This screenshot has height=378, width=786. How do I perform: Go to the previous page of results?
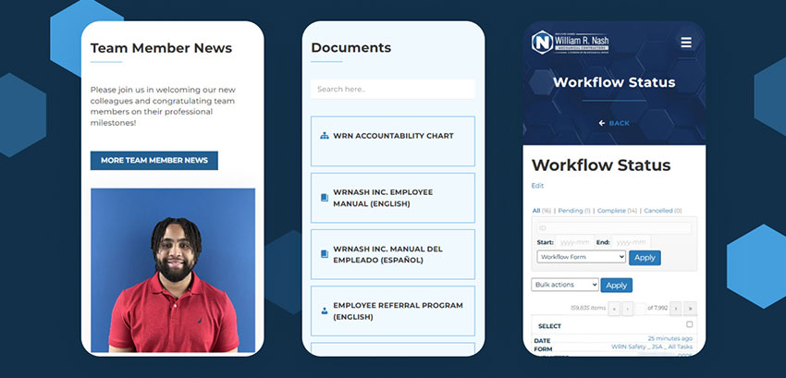pos(629,308)
